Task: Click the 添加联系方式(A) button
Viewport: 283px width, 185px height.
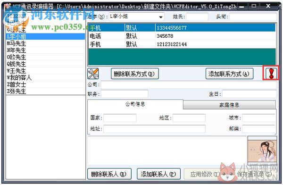Action: [x=229, y=74]
